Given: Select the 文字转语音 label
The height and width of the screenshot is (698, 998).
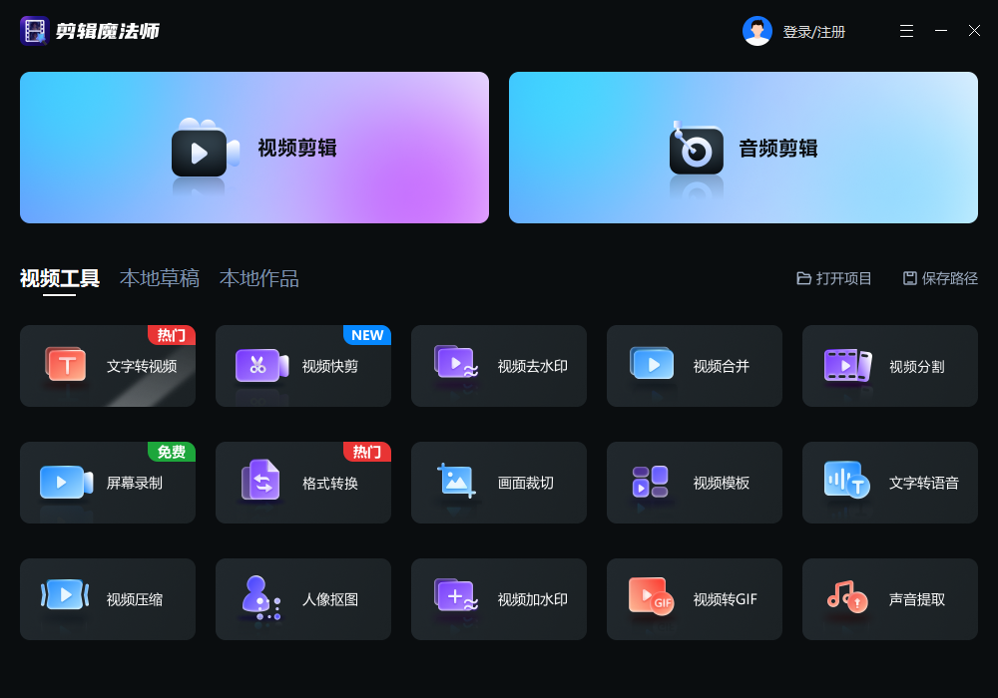Looking at the screenshot, I should (923, 484).
